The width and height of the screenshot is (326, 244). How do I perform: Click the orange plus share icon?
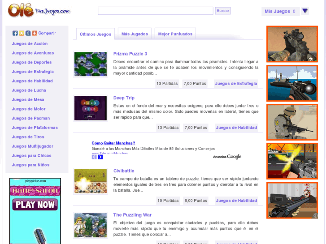pyautogui.click(x=35, y=33)
